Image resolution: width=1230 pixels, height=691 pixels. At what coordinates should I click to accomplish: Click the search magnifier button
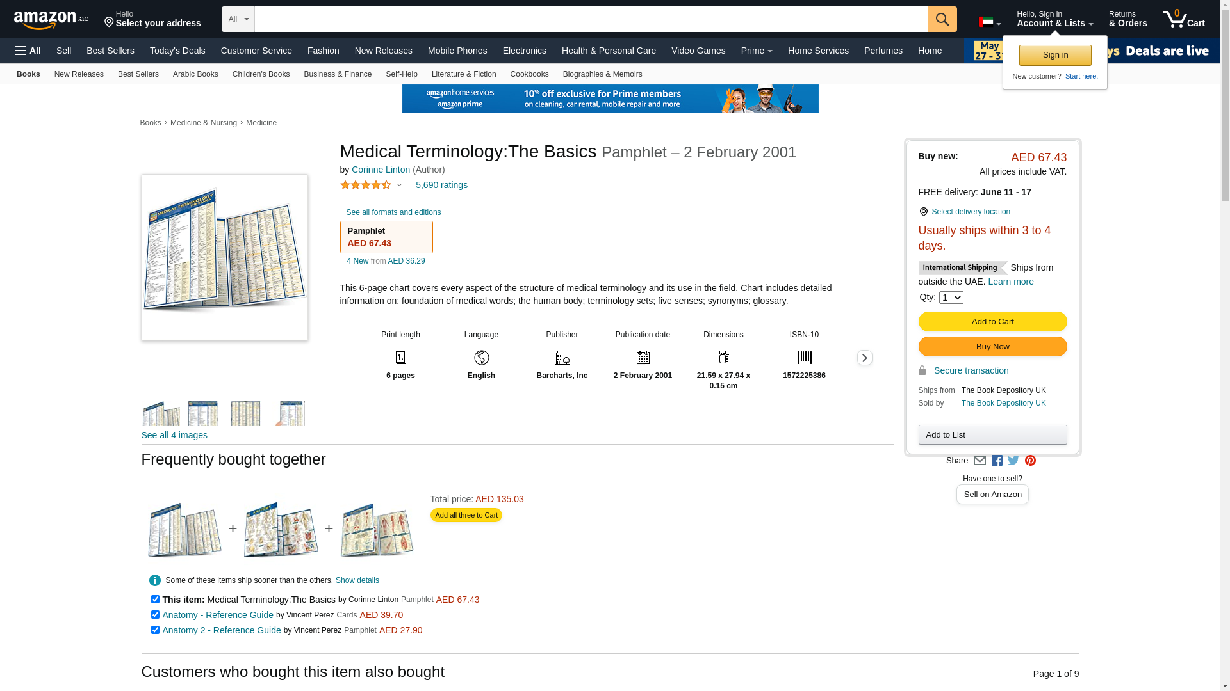942,19
